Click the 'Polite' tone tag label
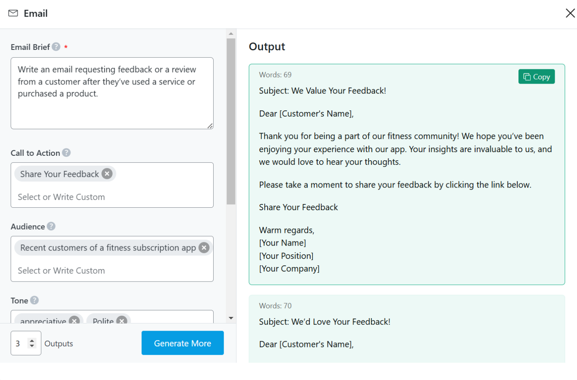 click(x=103, y=321)
